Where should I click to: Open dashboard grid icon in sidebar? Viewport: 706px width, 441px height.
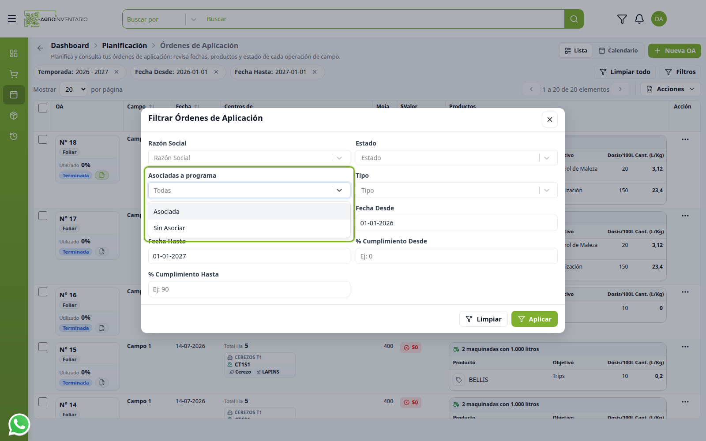pyautogui.click(x=14, y=53)
